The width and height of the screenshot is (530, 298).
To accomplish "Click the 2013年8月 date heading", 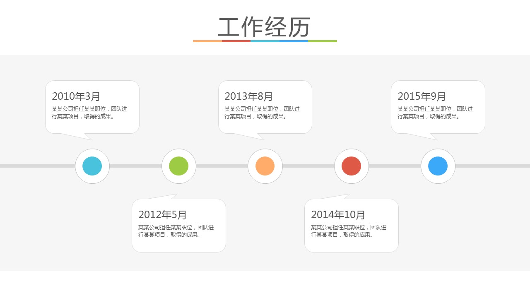I will click(249, 96).
